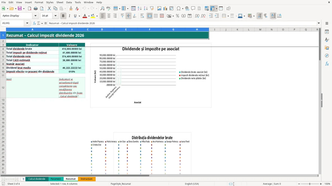Open Find & Replace
This screenshot has height=186, width=332.
click(x=102, y=9)
